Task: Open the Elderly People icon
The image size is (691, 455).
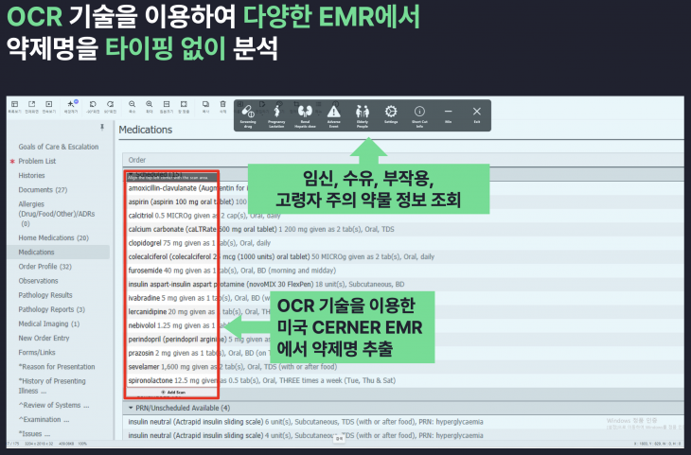Action: [x=363, y=112]
